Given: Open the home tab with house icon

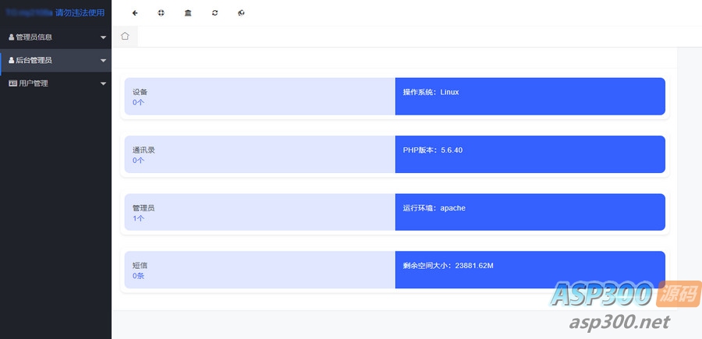Looking at the screenshot, I should coord(125,36).
